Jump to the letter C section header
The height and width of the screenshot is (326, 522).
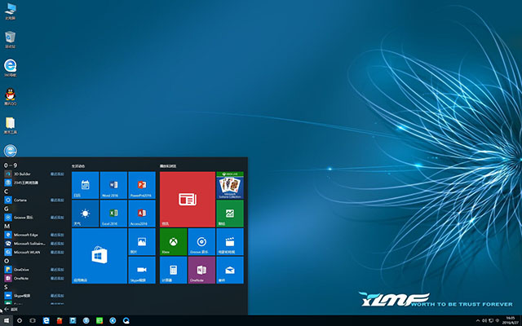point(7,191)
